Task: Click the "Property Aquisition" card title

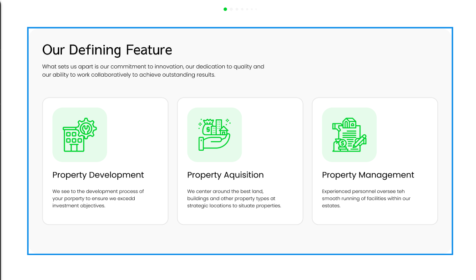Action: [x=225, y=175]
